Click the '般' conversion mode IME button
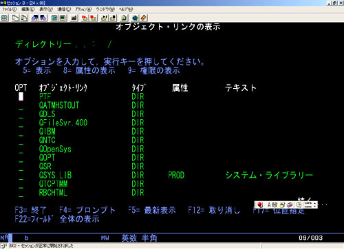The image size is (344, 250). (275, 205)
